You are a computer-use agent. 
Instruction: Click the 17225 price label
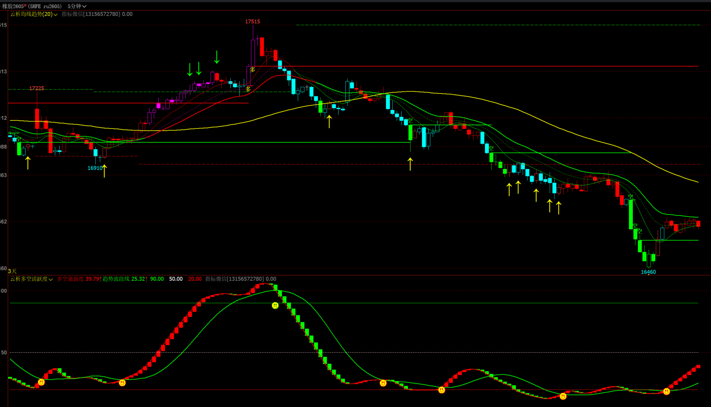(37, 88)
